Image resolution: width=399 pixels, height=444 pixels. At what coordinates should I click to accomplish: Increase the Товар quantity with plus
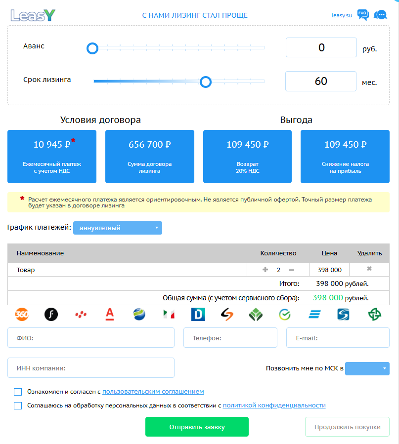[x=265, y=270]
